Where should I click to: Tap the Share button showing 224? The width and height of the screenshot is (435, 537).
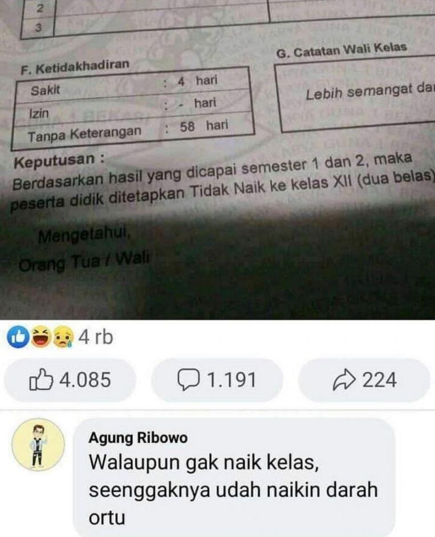[x=364, y=380]
